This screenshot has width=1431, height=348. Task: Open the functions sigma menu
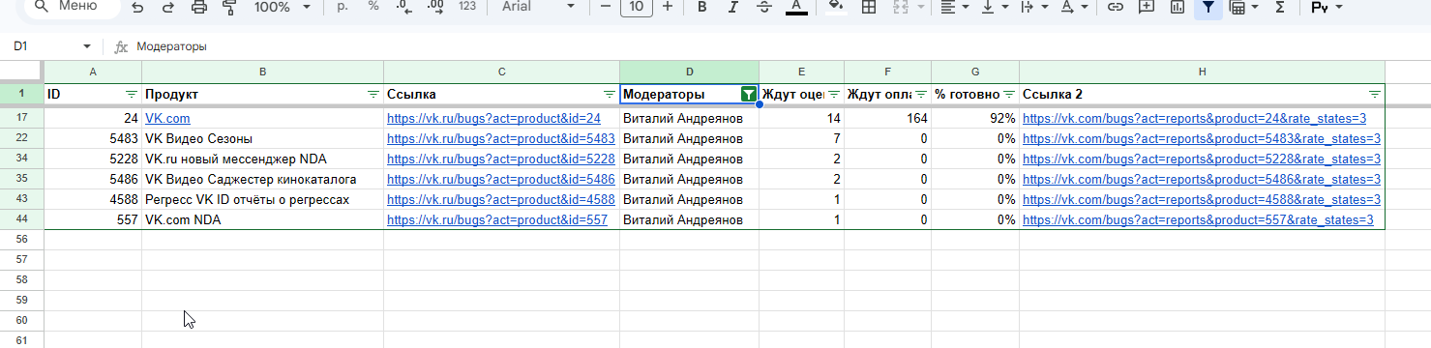(1280, 7)
